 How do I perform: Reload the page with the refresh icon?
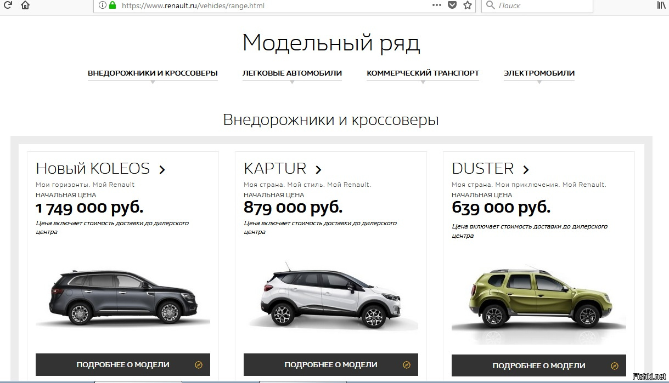point(7,5)
